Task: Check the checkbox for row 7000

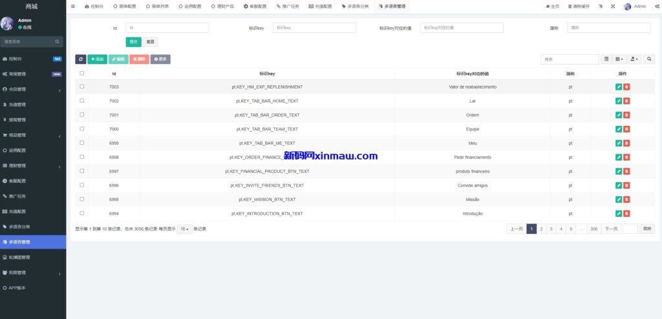Action: [x=82, y=129]
